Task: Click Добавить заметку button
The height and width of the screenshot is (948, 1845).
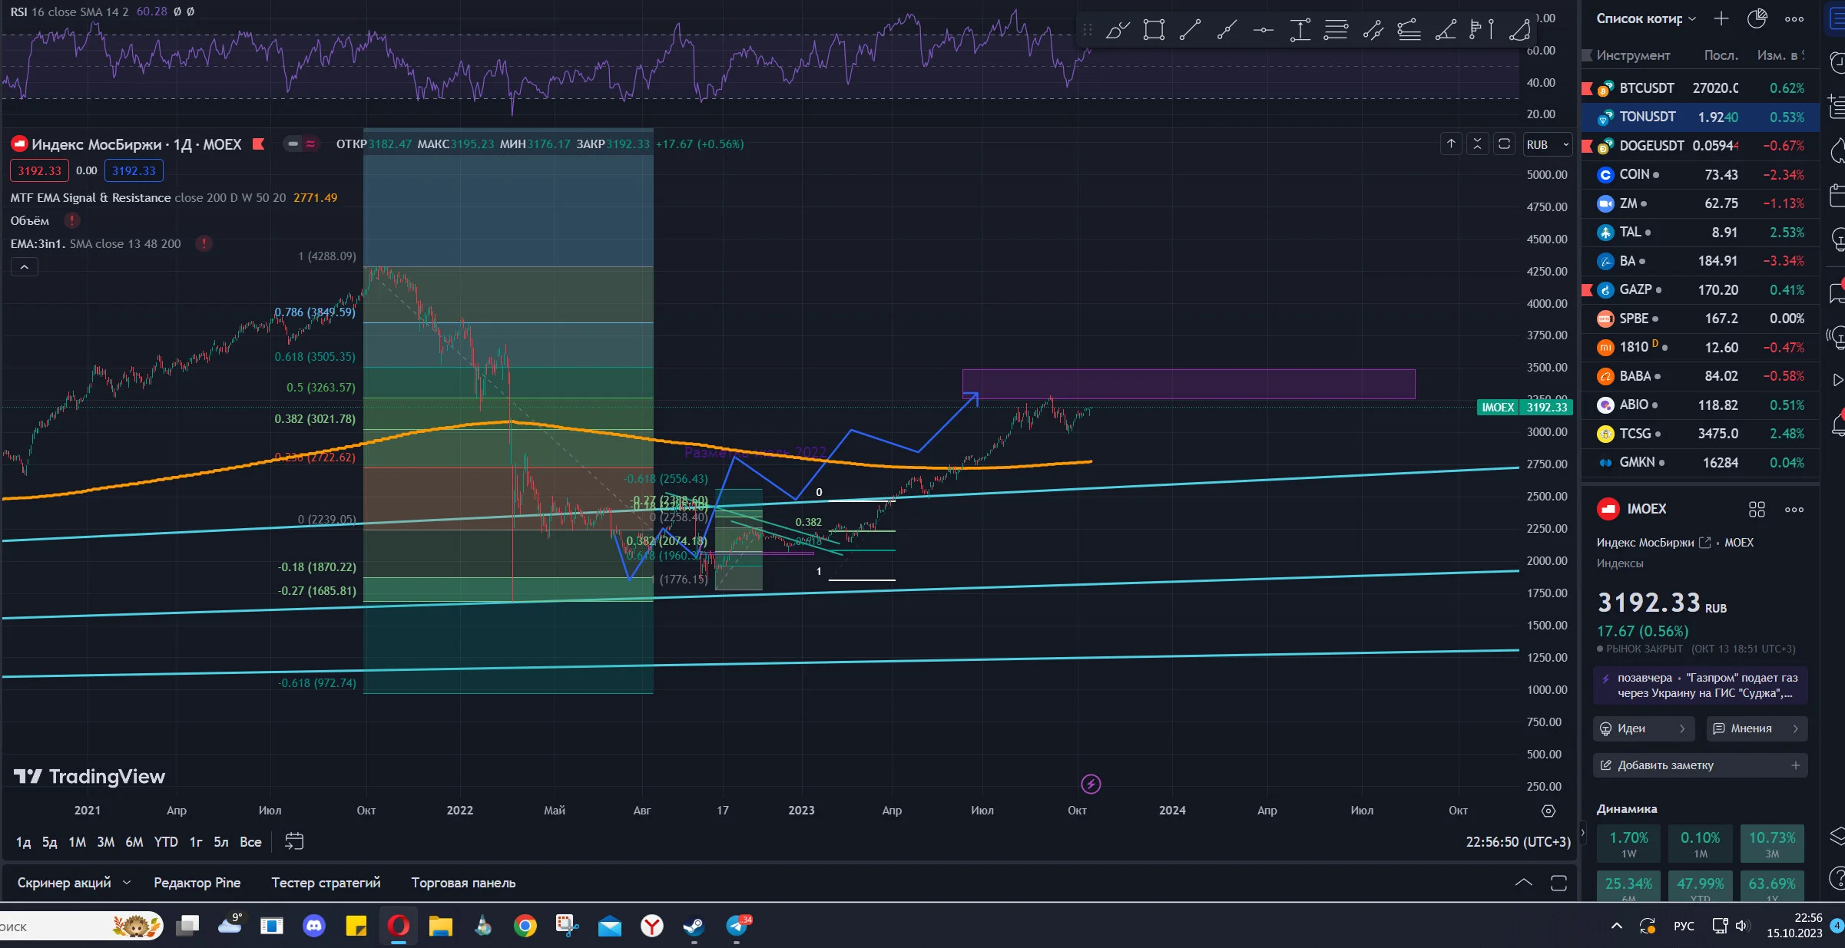Action: pos(1700,765)
